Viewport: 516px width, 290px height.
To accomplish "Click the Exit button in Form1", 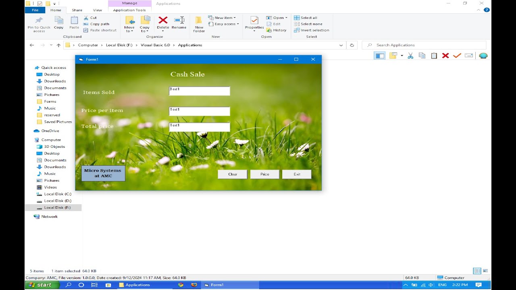I will [x=297, y=174].
